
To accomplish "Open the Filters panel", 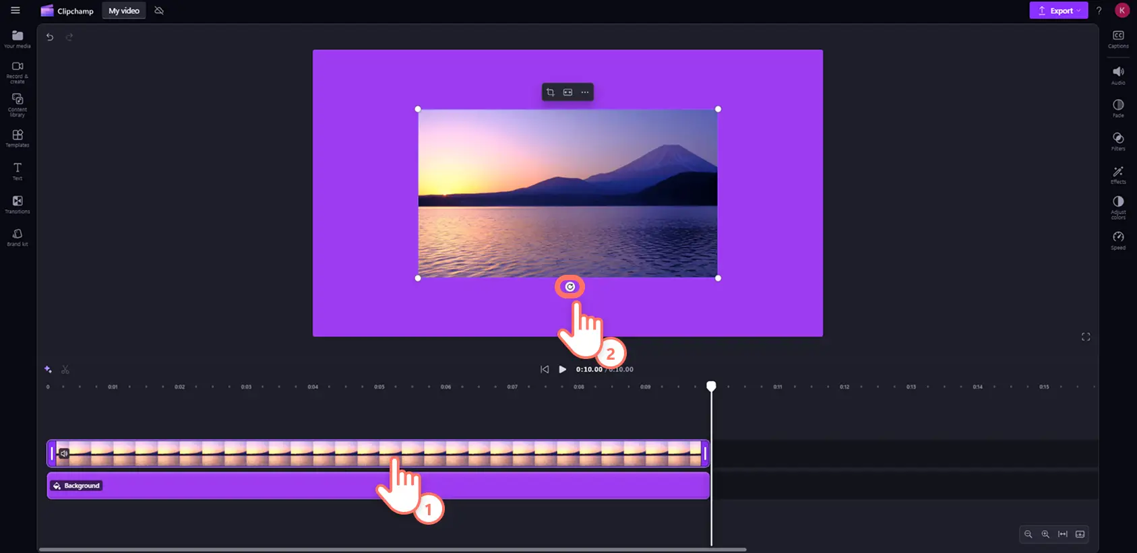I will coord(1118,141).
